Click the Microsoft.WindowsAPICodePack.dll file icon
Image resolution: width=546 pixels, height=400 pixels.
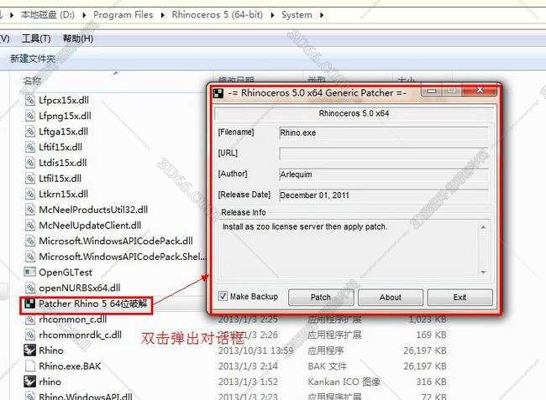[x=30, y=242]
